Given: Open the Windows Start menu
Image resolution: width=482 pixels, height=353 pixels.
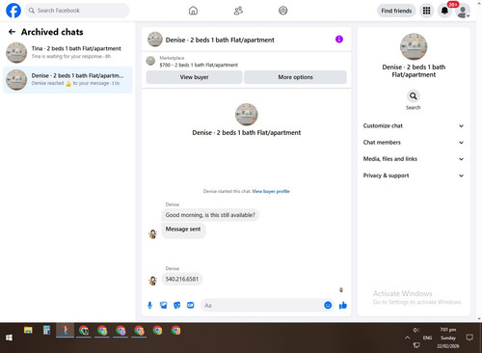Looking at the screenshot, I should (9, 338).
